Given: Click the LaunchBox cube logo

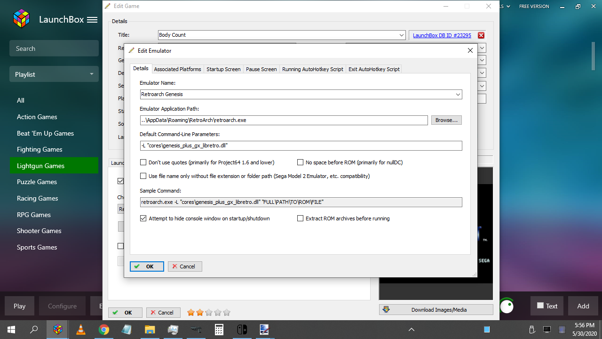Looking at the screenshot, I should (x=21, y=19).
